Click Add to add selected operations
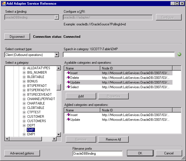The height and width of the screenshot is (161, 186). click(x=81, y=96)
